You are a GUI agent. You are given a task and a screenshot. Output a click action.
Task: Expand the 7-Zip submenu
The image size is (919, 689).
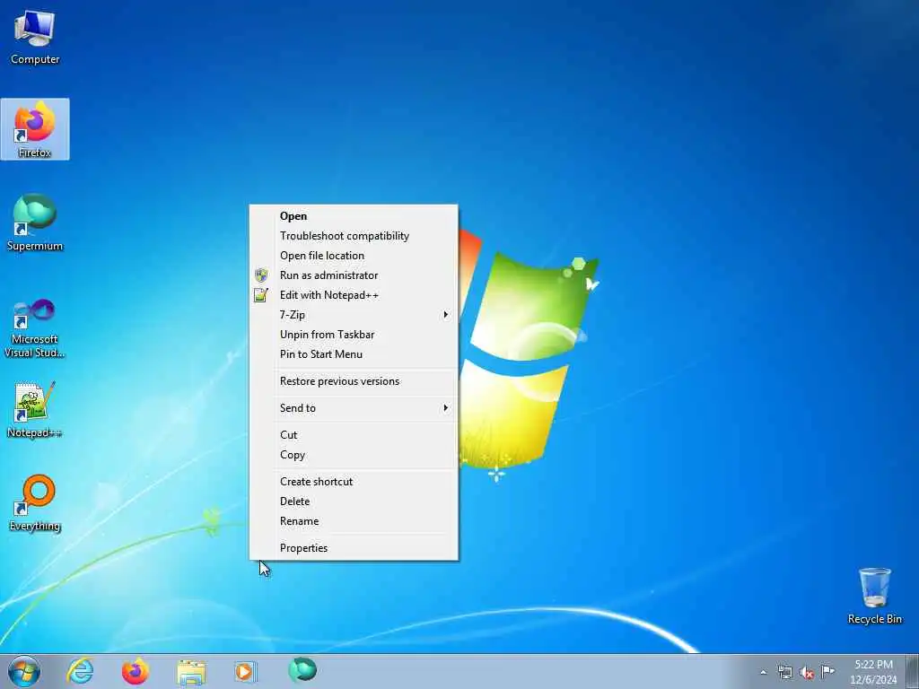pos(354,315)
